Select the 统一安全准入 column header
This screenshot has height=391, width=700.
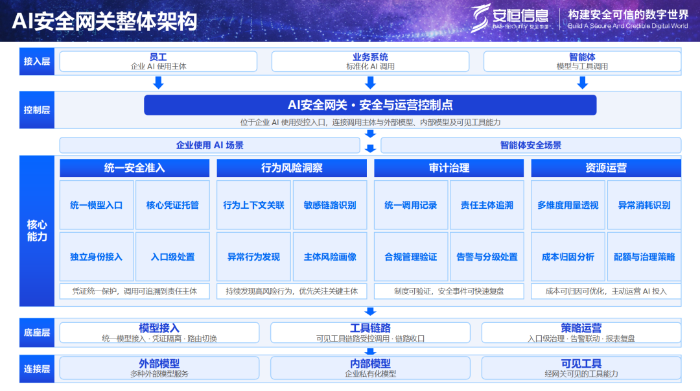coord(134,168)
